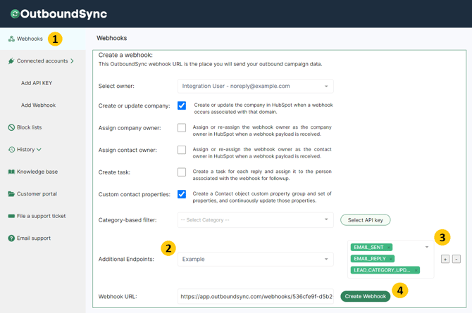This screenshot has height=313, width=472.
Task: Click the 'Category-based filter:' label
Action: pyautogui.click(x=128, y=220)
